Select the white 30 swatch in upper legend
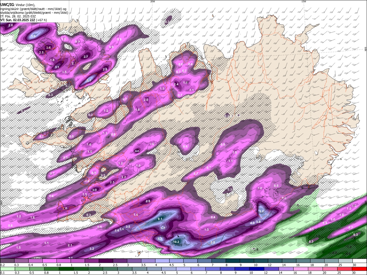Image resolution: width=367 pixels, height=275 pixels. pos(359,261)
